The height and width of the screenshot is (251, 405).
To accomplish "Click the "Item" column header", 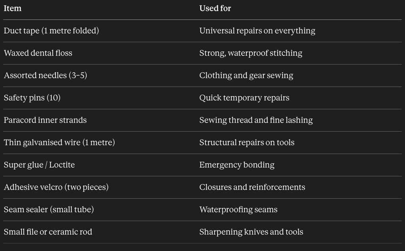I will [x=13, y=8].
